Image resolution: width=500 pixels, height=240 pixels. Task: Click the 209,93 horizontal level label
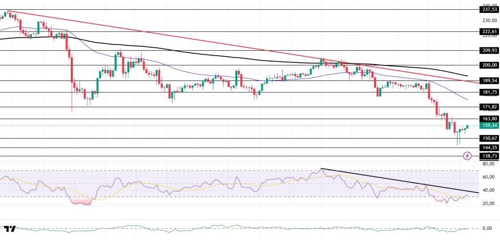point(488,50)
